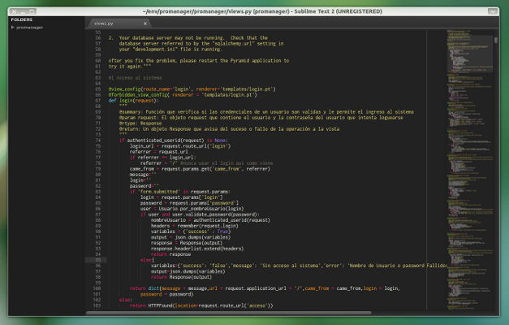
Task: Click 'response.headerlist.extend(headers)' line
Action: tap(197, 249)
